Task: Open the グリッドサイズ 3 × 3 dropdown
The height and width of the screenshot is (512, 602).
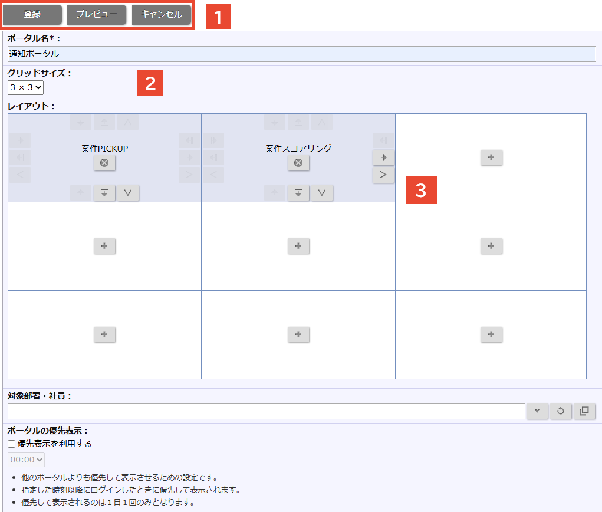Action: pyautogui.click(x=25, y=87)
